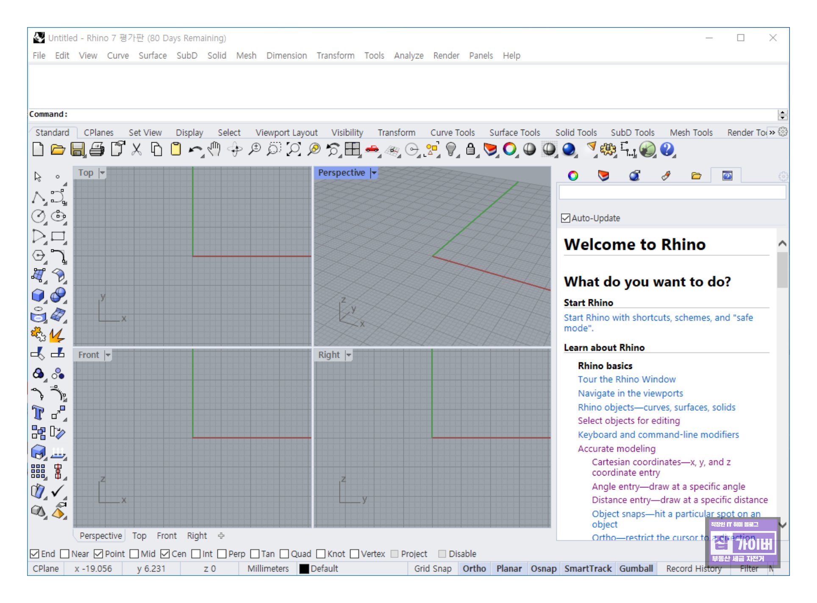Switch to the Curve Tools toolbar tab

point(452,133)
